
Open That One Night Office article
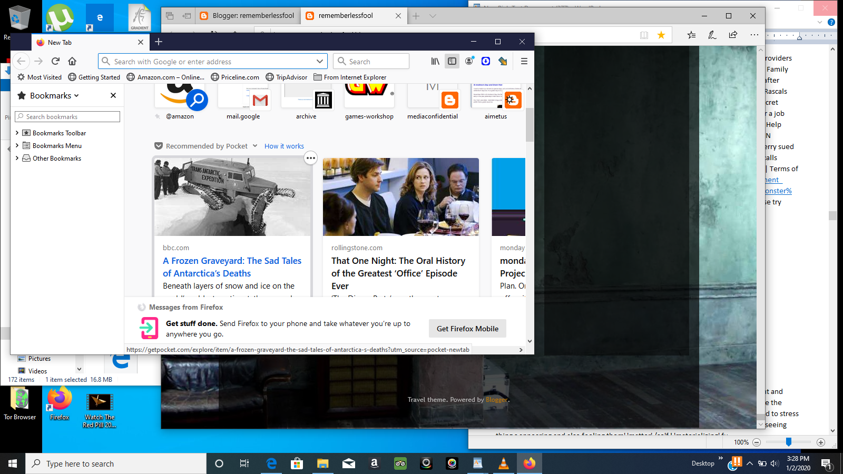point(398,273)
